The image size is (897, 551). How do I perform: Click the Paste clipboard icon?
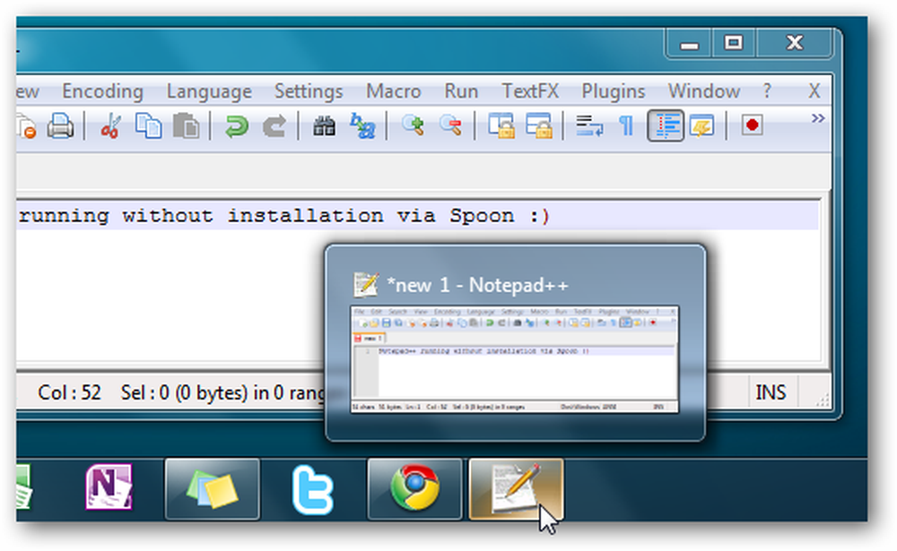186,126
